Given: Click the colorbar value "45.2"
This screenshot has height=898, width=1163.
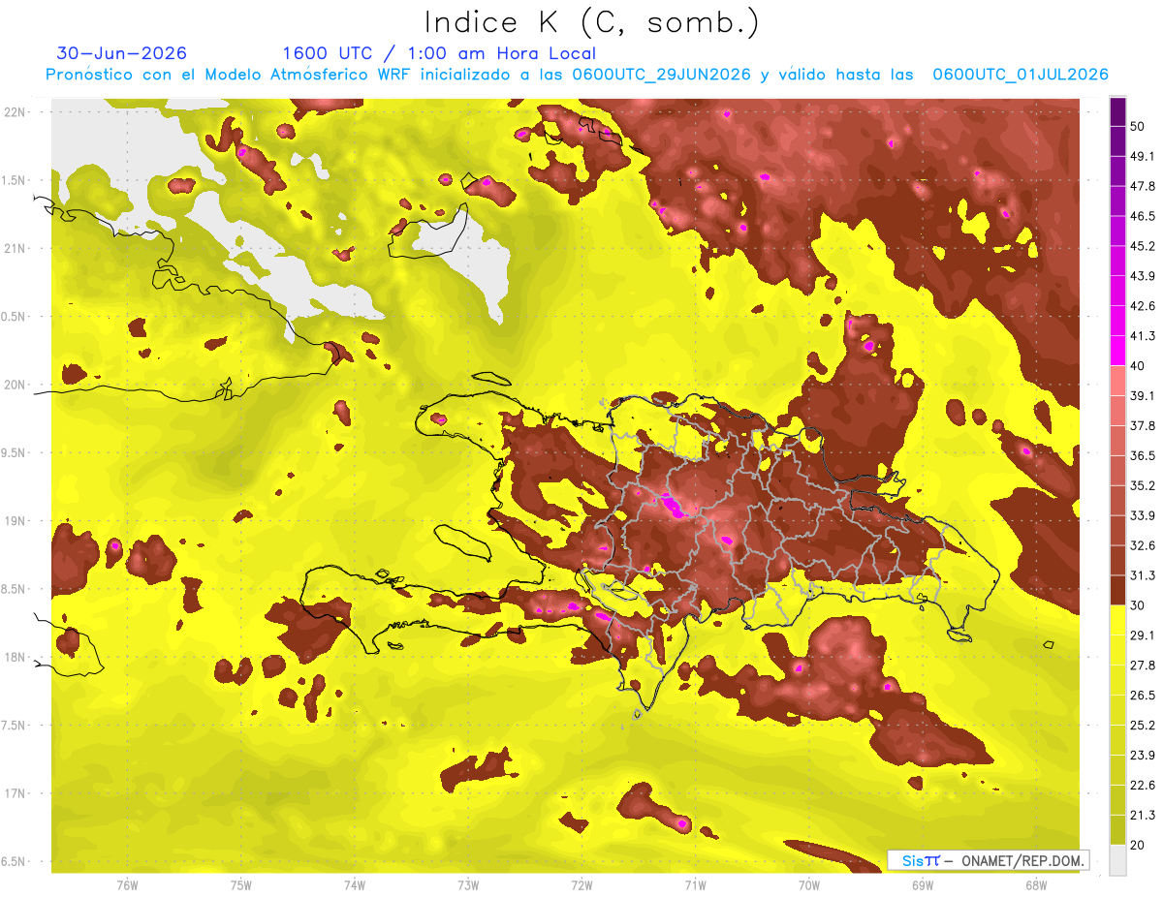Looking at the screenshot, I should pyautogui.click(x=1143, y=246).
